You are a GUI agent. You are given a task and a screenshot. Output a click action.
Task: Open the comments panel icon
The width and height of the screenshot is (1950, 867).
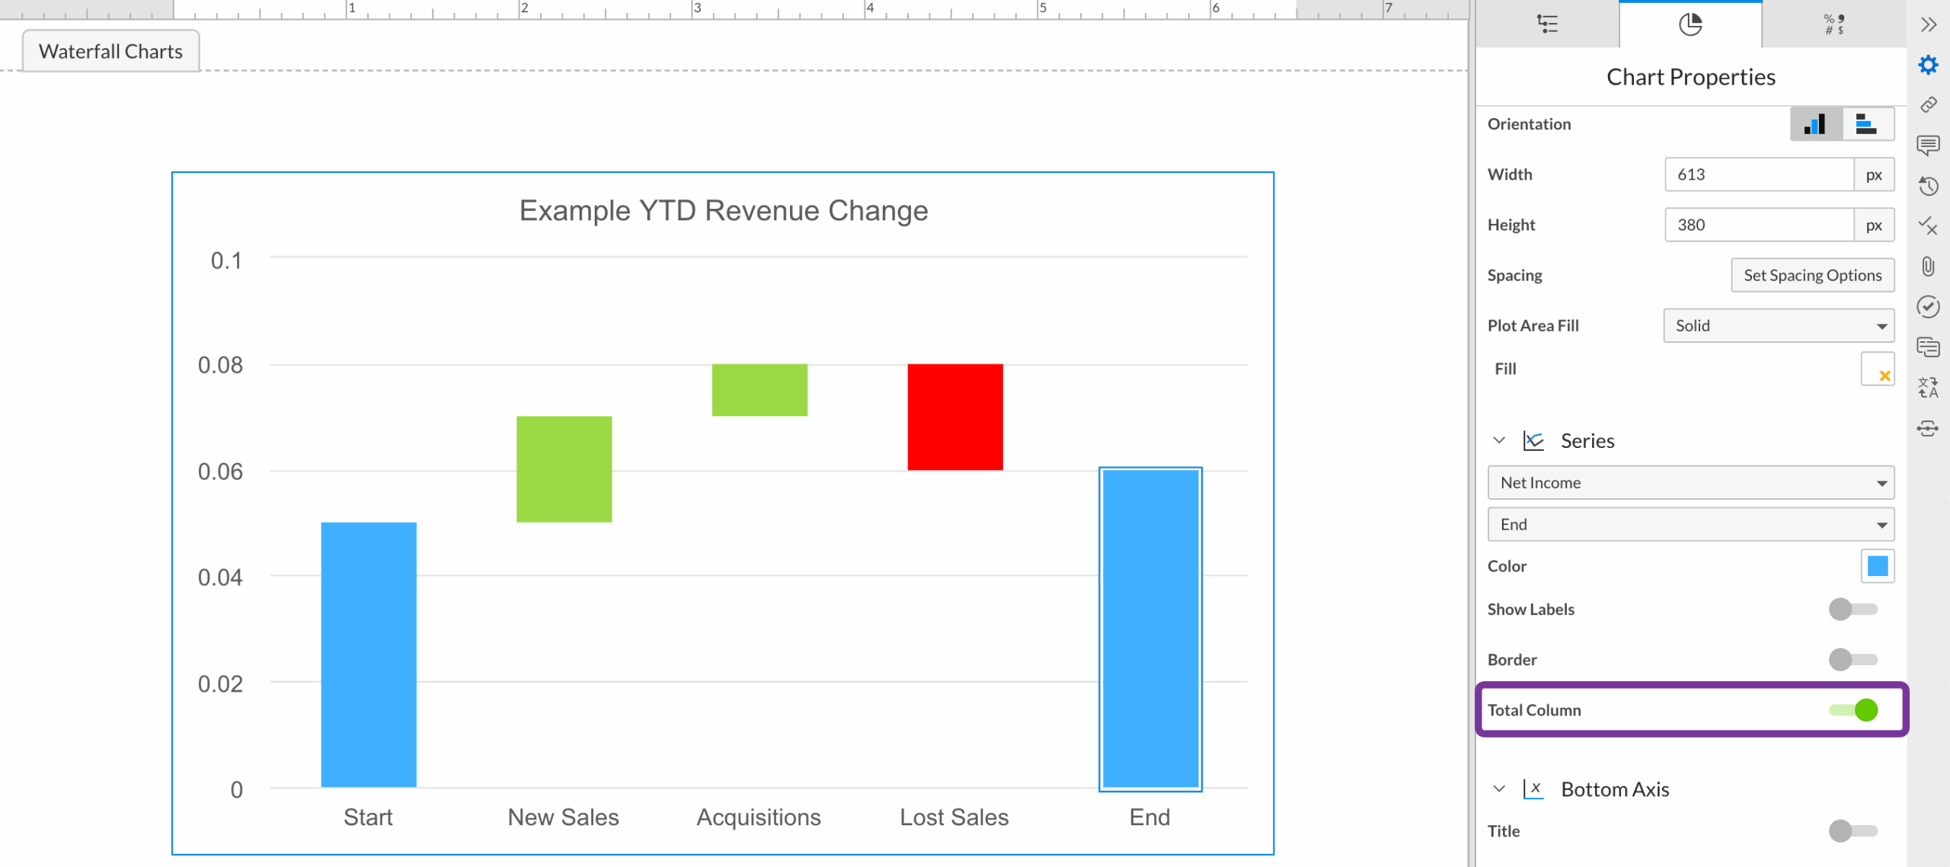tap(1928, 145)
